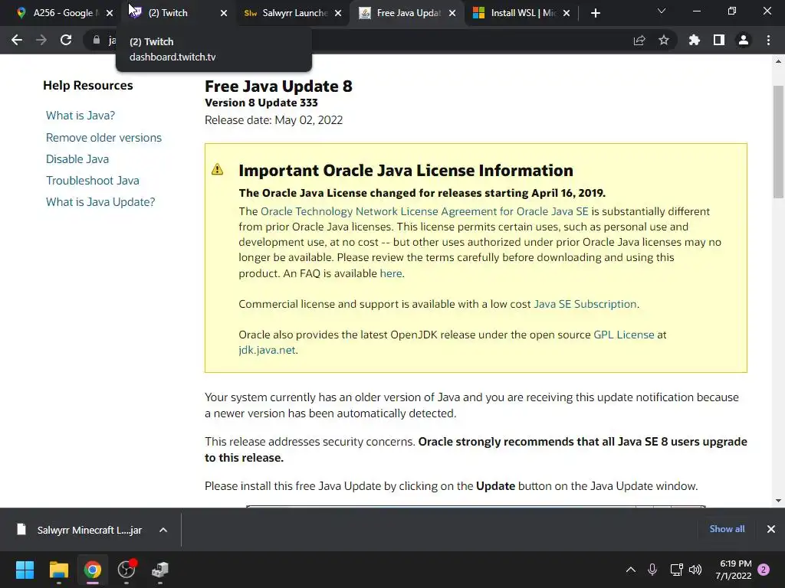Open the jdk.java.net link
This screenshot has height=588, width=785.
click(x=267, y=350)
